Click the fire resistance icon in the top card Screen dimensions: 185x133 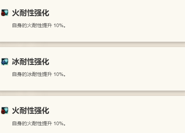pyautogui.click(x=5, y=12)
